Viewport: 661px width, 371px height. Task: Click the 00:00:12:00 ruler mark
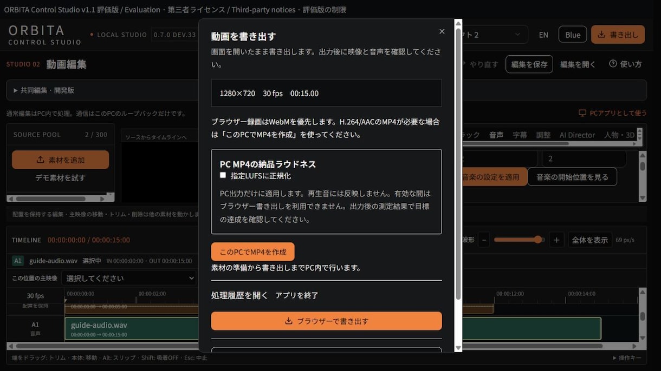[x=510, y=294]
